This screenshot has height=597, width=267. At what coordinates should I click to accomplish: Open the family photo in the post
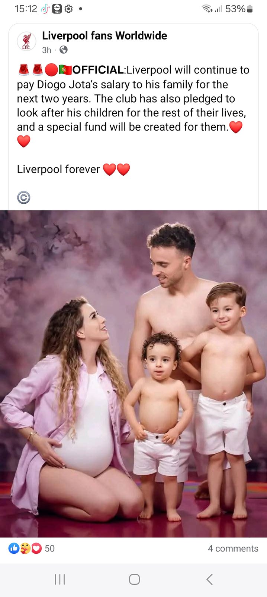point(133,373)
